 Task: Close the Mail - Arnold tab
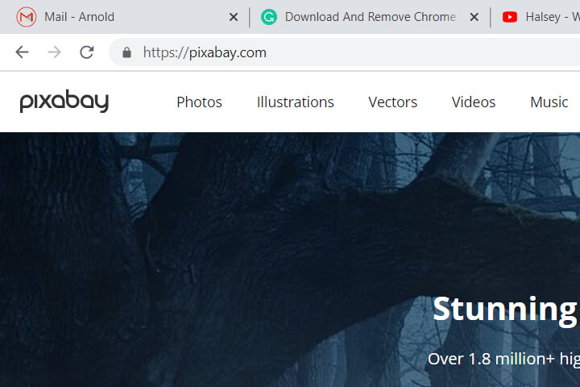tap(234, 17)
